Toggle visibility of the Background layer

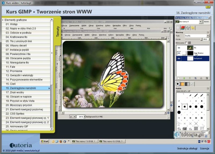[179, 58]
